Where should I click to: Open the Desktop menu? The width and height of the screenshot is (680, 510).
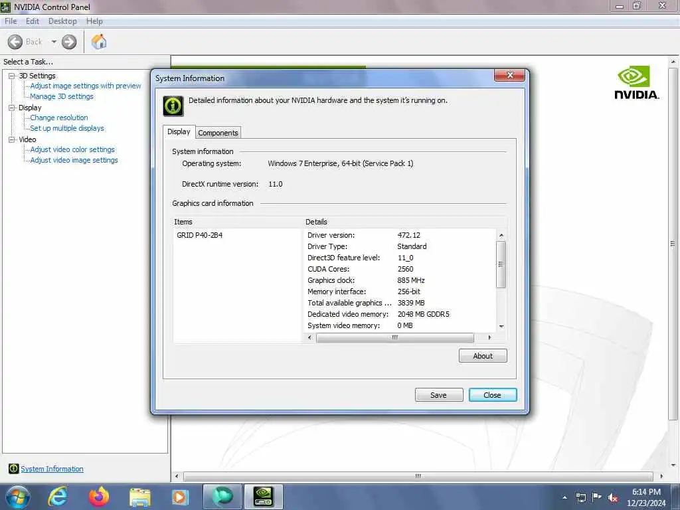[x=62, y=21]
